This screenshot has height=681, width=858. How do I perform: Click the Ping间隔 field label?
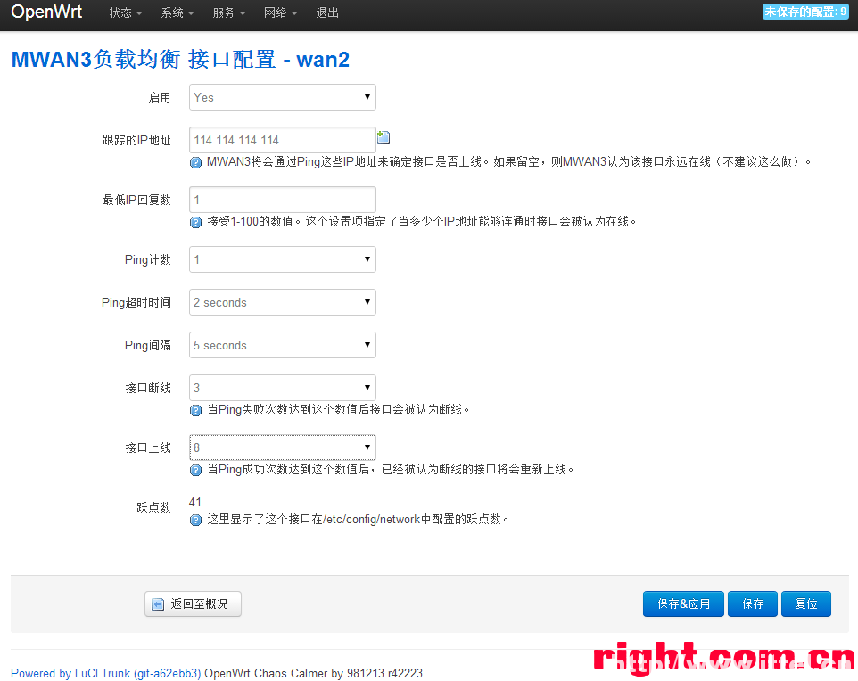[x=148, y=346]
